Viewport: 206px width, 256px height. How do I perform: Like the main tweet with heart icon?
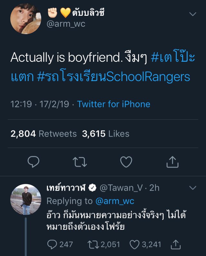click(x=126, y=162)
